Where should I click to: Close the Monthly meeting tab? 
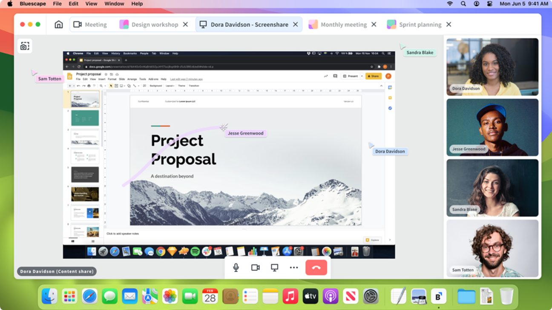pyautogui.click(x=374, y=25)
